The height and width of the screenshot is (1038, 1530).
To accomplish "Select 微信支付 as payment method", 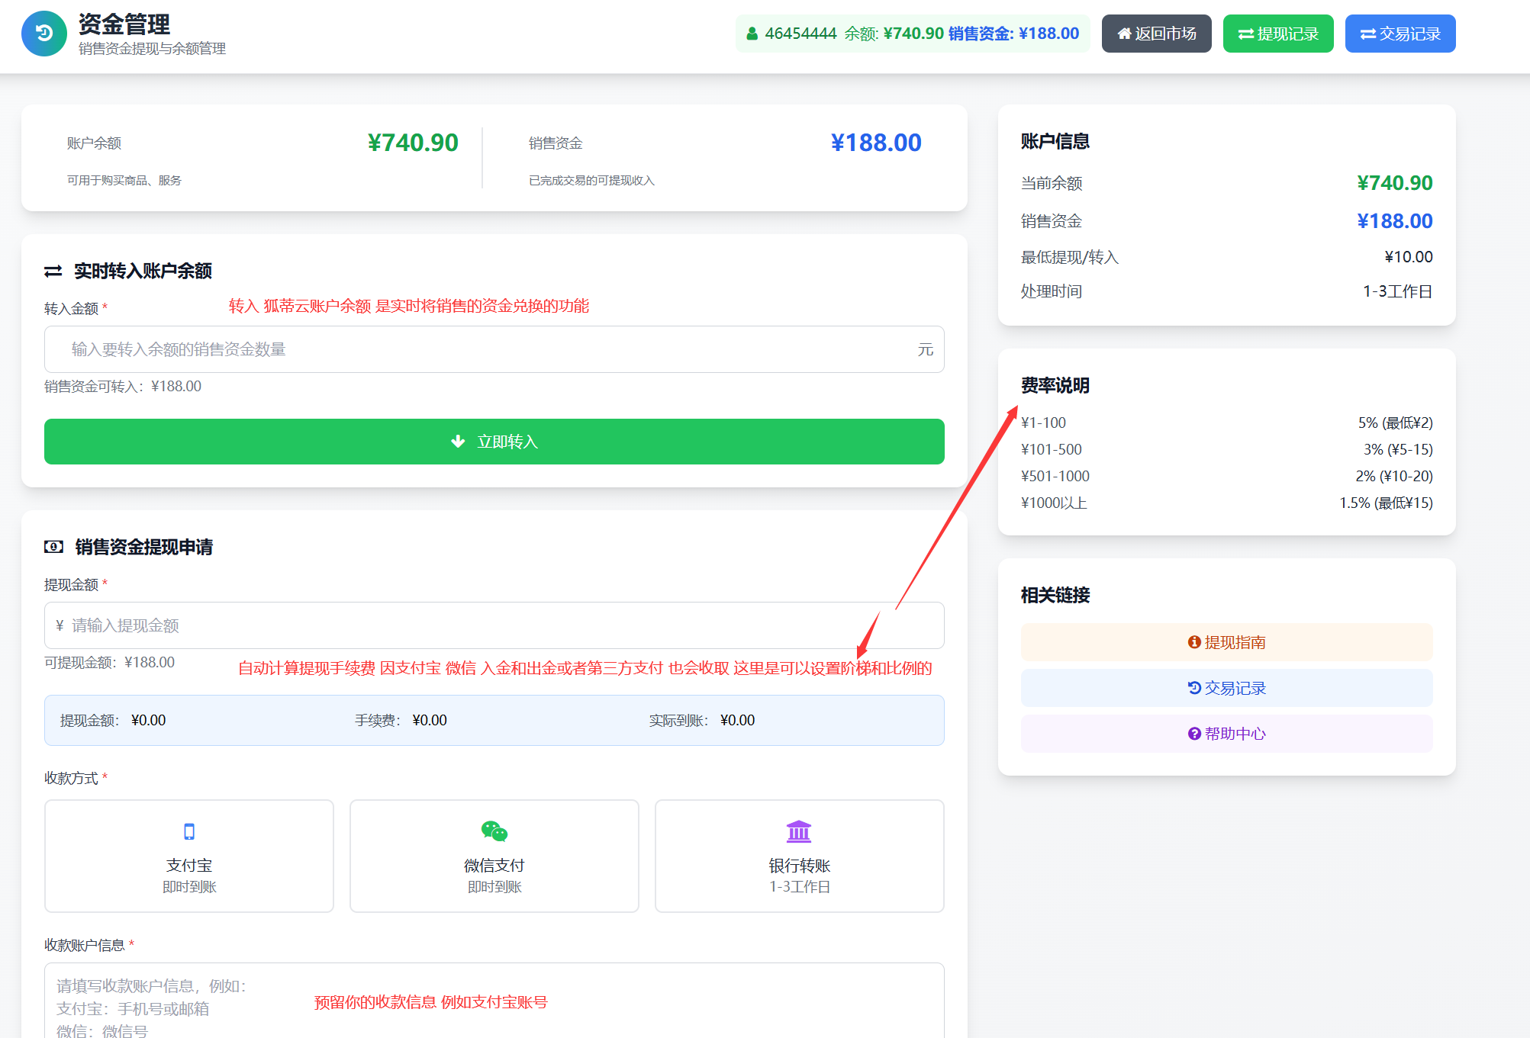I will point(494,856).
